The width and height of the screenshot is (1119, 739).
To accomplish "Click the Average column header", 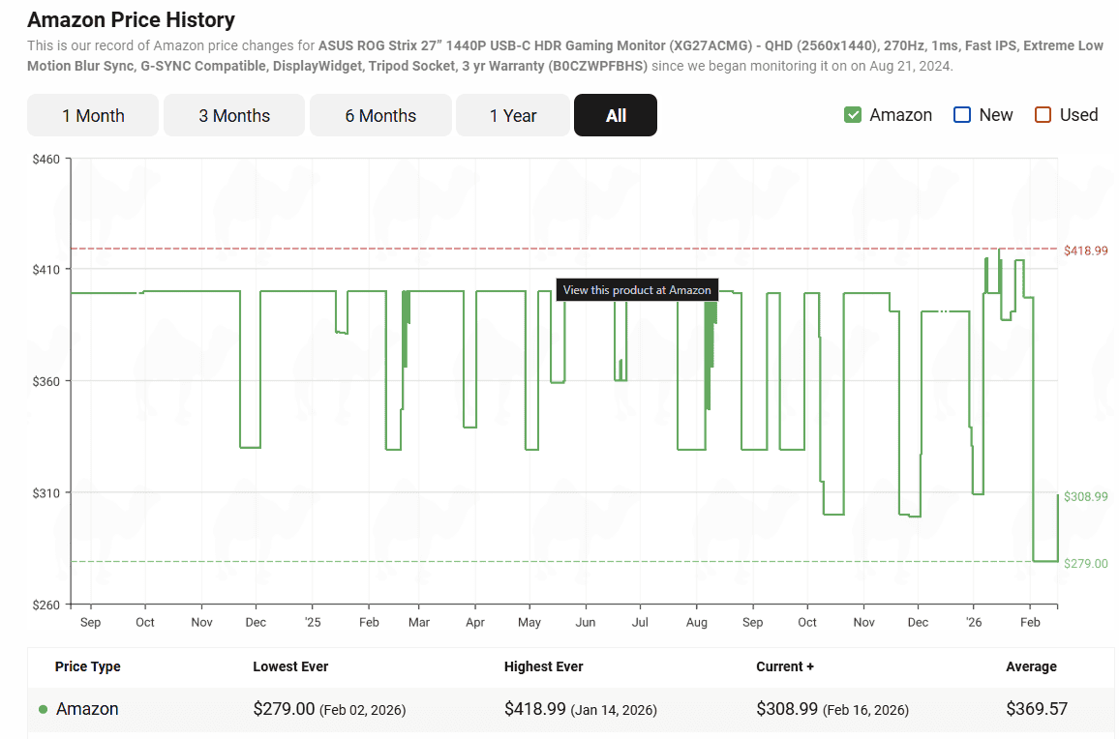I will coord(1031,666).
